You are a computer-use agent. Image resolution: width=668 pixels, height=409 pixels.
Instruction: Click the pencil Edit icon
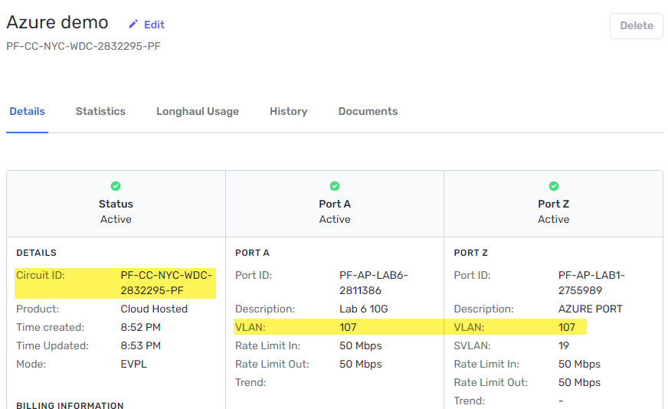pyautogui.click(x=133, y=24)
